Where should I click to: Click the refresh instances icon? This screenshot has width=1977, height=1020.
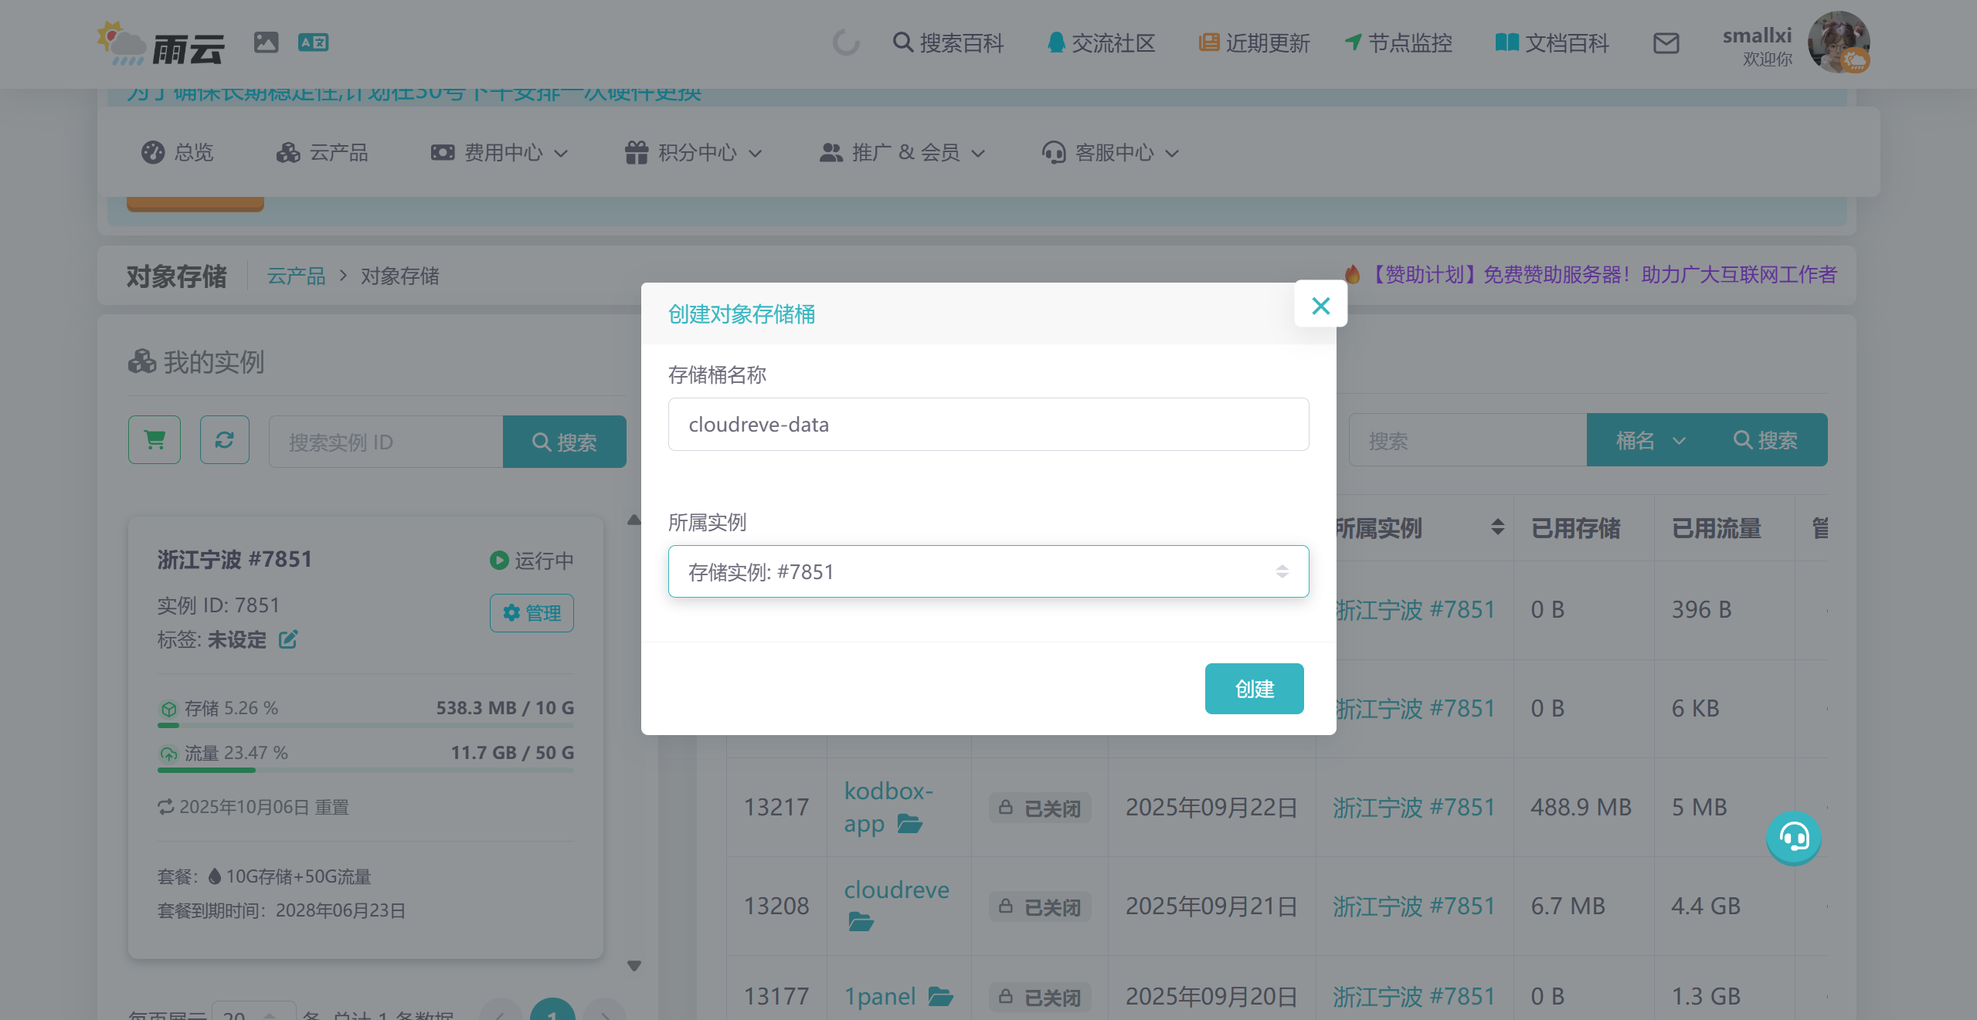pyautogui.click(x=225, y=440)
